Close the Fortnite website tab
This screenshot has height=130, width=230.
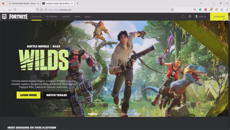click(72, 3)
